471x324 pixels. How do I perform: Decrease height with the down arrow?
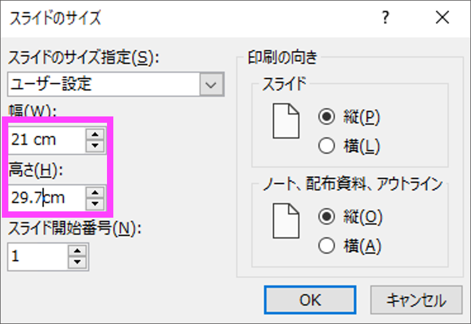pos(94,203)
